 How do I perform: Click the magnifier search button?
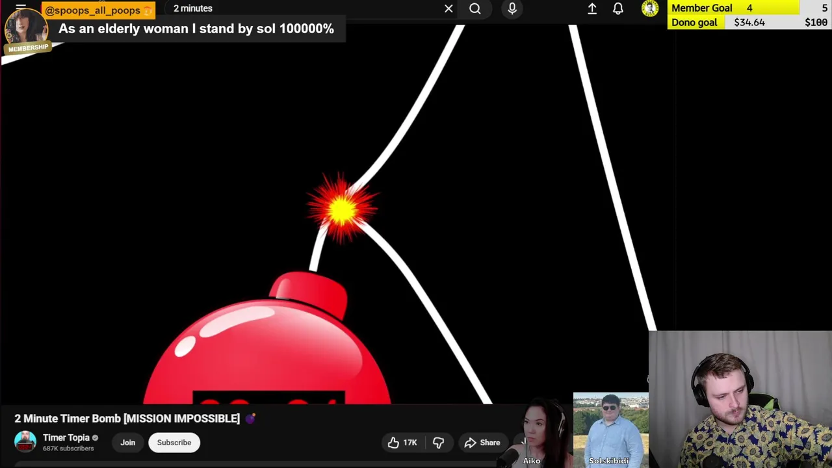[475, 8]
